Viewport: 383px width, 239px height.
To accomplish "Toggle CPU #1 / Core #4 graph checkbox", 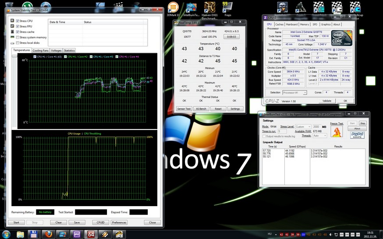I will pyautogui.click(x=117, y=56).
